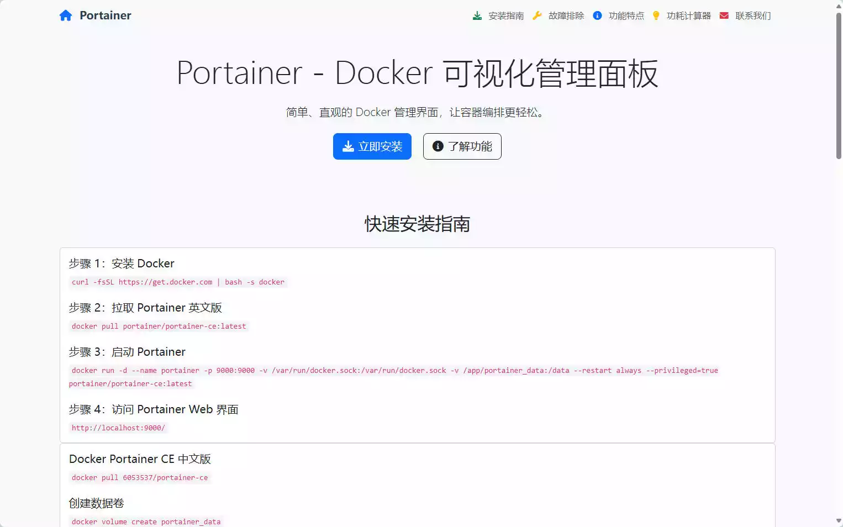Click the vertical scrollbar thumb

coord(839,86)
